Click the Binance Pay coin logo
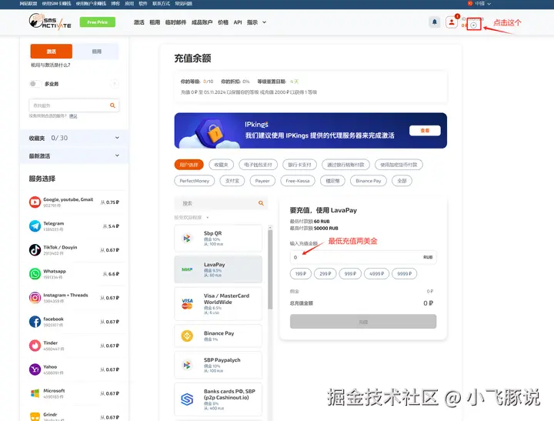Image resolution: width=554 pixels, height=421 pixels. (x=187, y=336)
